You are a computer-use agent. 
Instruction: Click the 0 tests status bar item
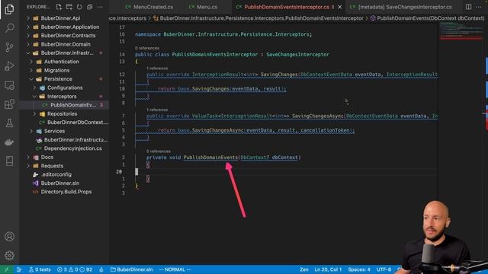[x=40, y=269]
